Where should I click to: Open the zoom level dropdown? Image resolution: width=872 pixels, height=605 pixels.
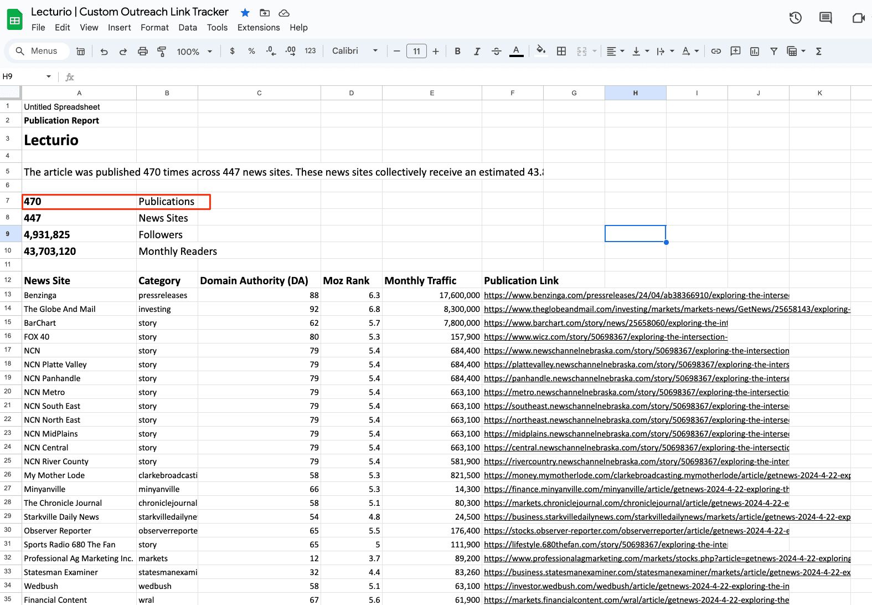point(194,51)
